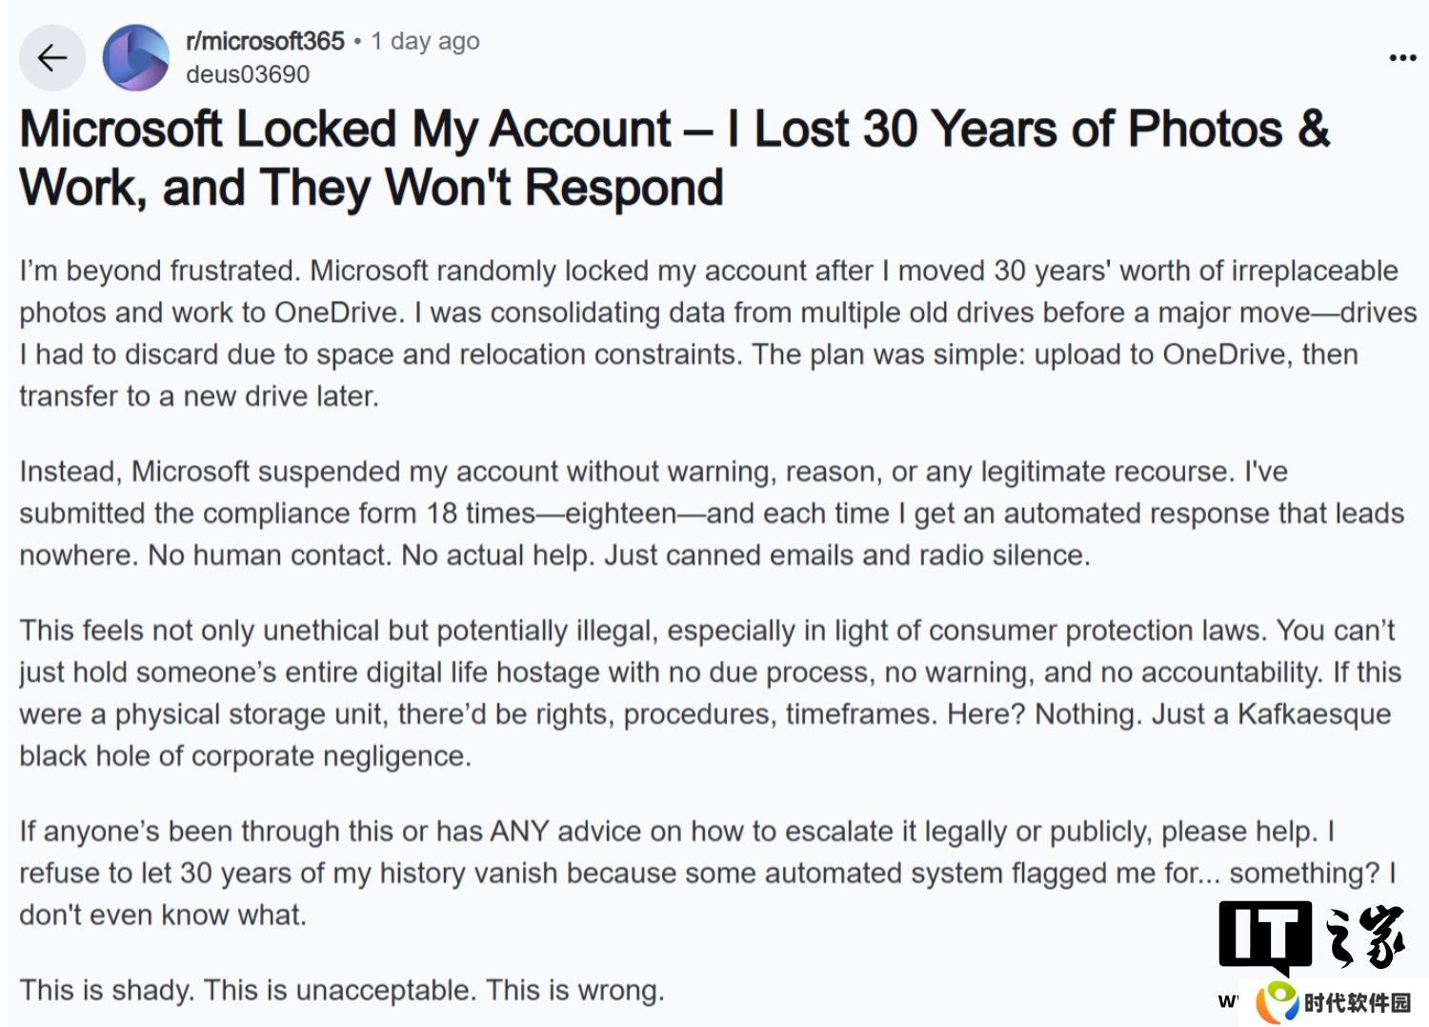This screenshot has height=1027, width=1429.
Task: Click the word "Photos" in the headline
Action: (x=1204, y=129)
